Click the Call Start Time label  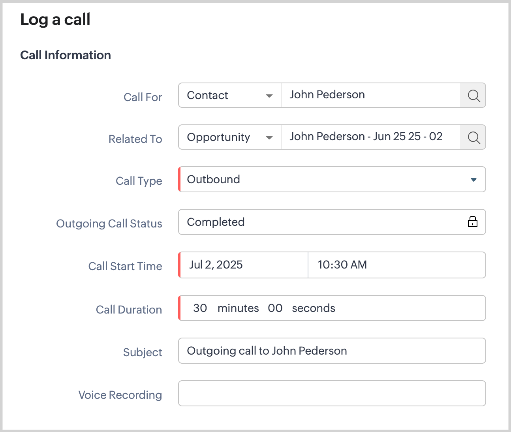point(125,266)
